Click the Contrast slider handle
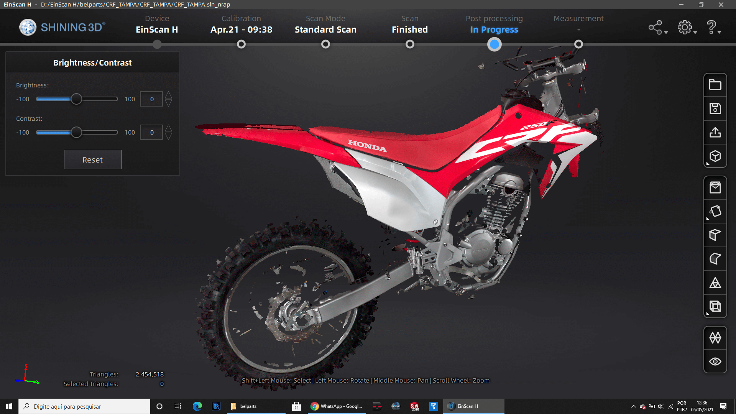 [x=76, y=132]
